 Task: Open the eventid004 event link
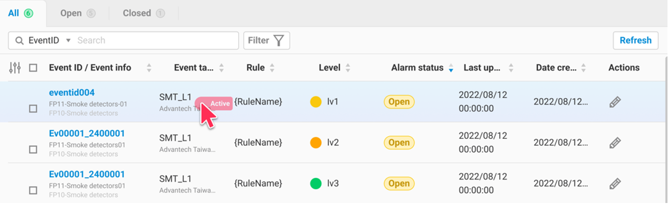[72, 93]
